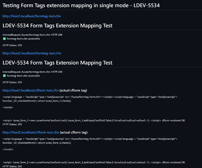This screenshot has width=202, height=168.
Task: Click "HTTP Status: 200" directly above the host2 formtag link
Action: pos(12,45)
